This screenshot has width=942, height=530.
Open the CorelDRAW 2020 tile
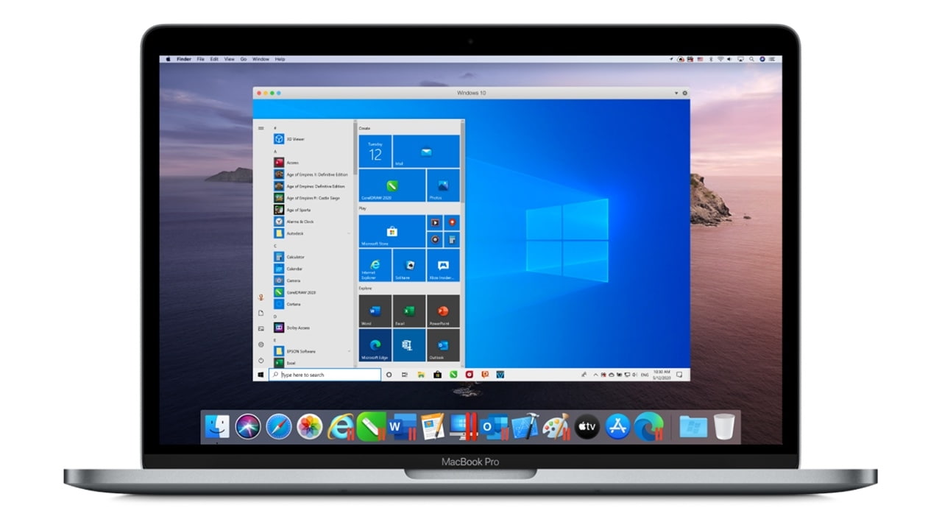point(392,185)
